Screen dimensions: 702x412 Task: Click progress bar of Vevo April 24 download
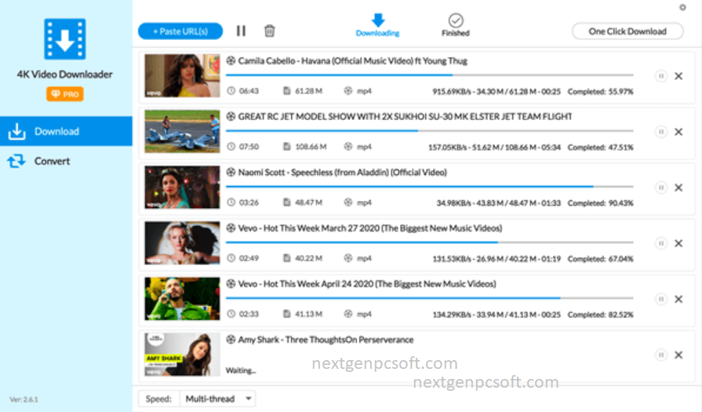pyautogui.click(x=430, y=297)
